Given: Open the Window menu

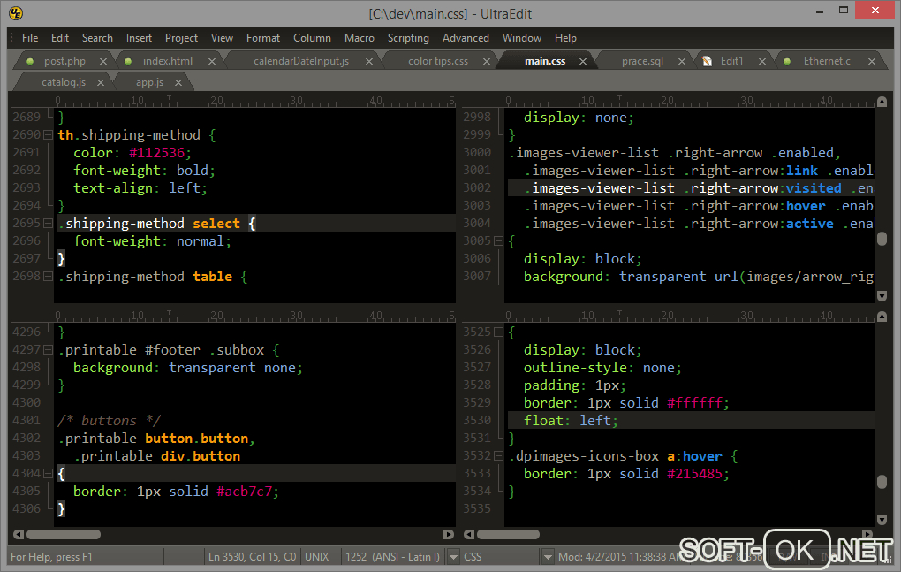Looking at the screenshot, I should pyautogui.click(x=522, y=38).
